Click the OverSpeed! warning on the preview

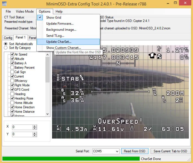120,121
